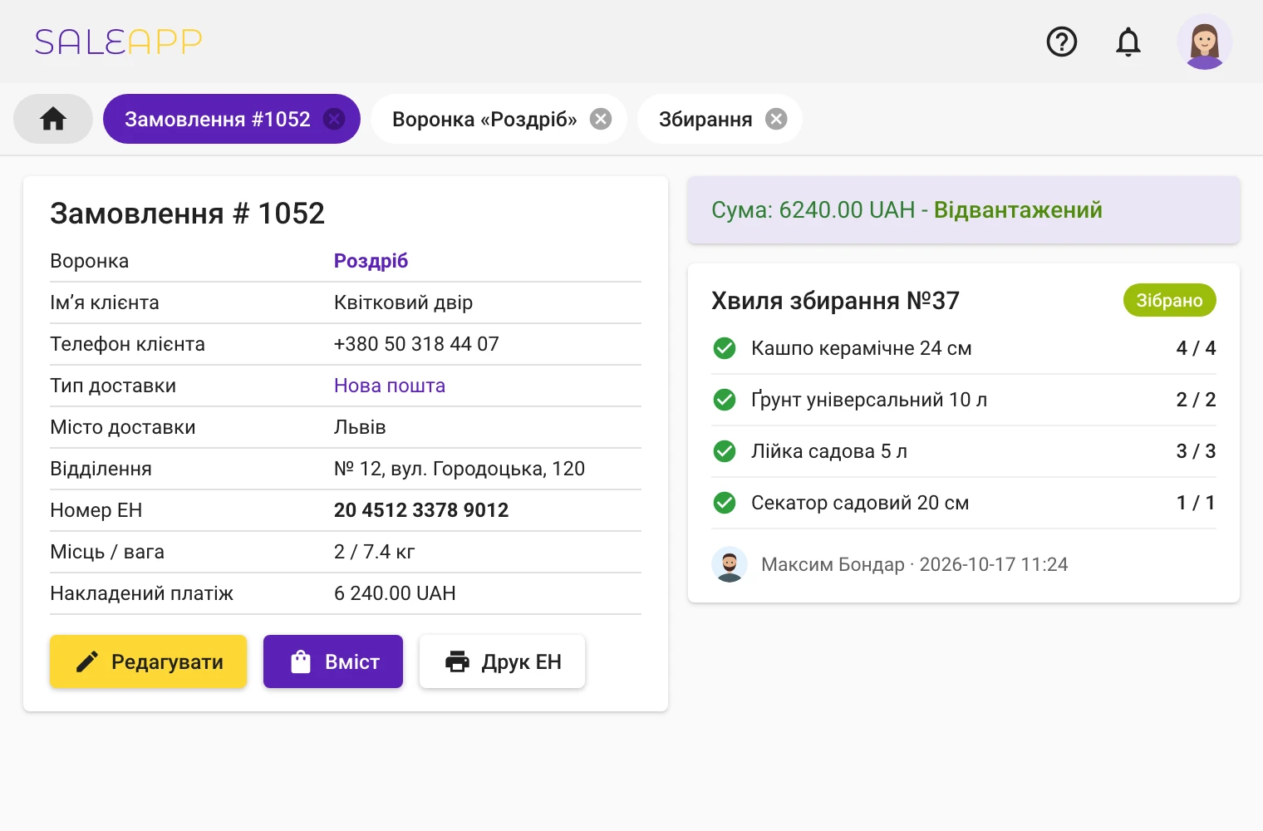
Task: Select client phone +380 50 318 44 07
Action: pos(416,344)
